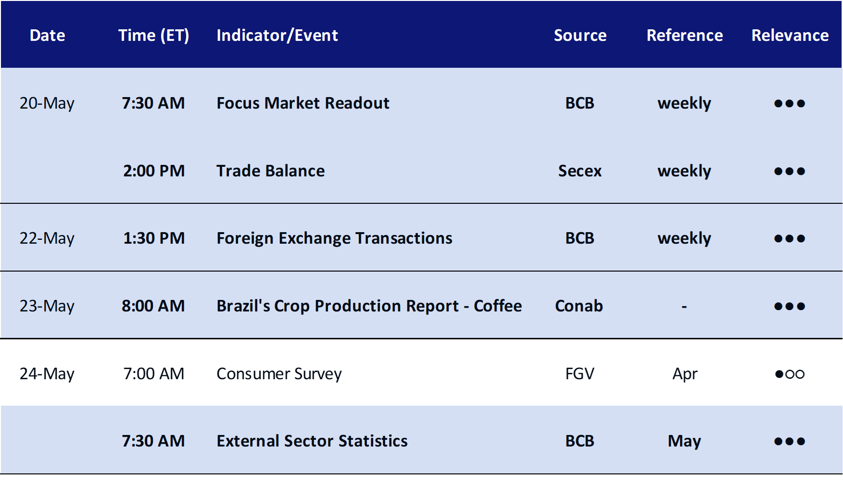The width and height of the screenshot is (843, 484).
Task: Click relevance dots for Focus Market Readout
Action: [790, 103]
